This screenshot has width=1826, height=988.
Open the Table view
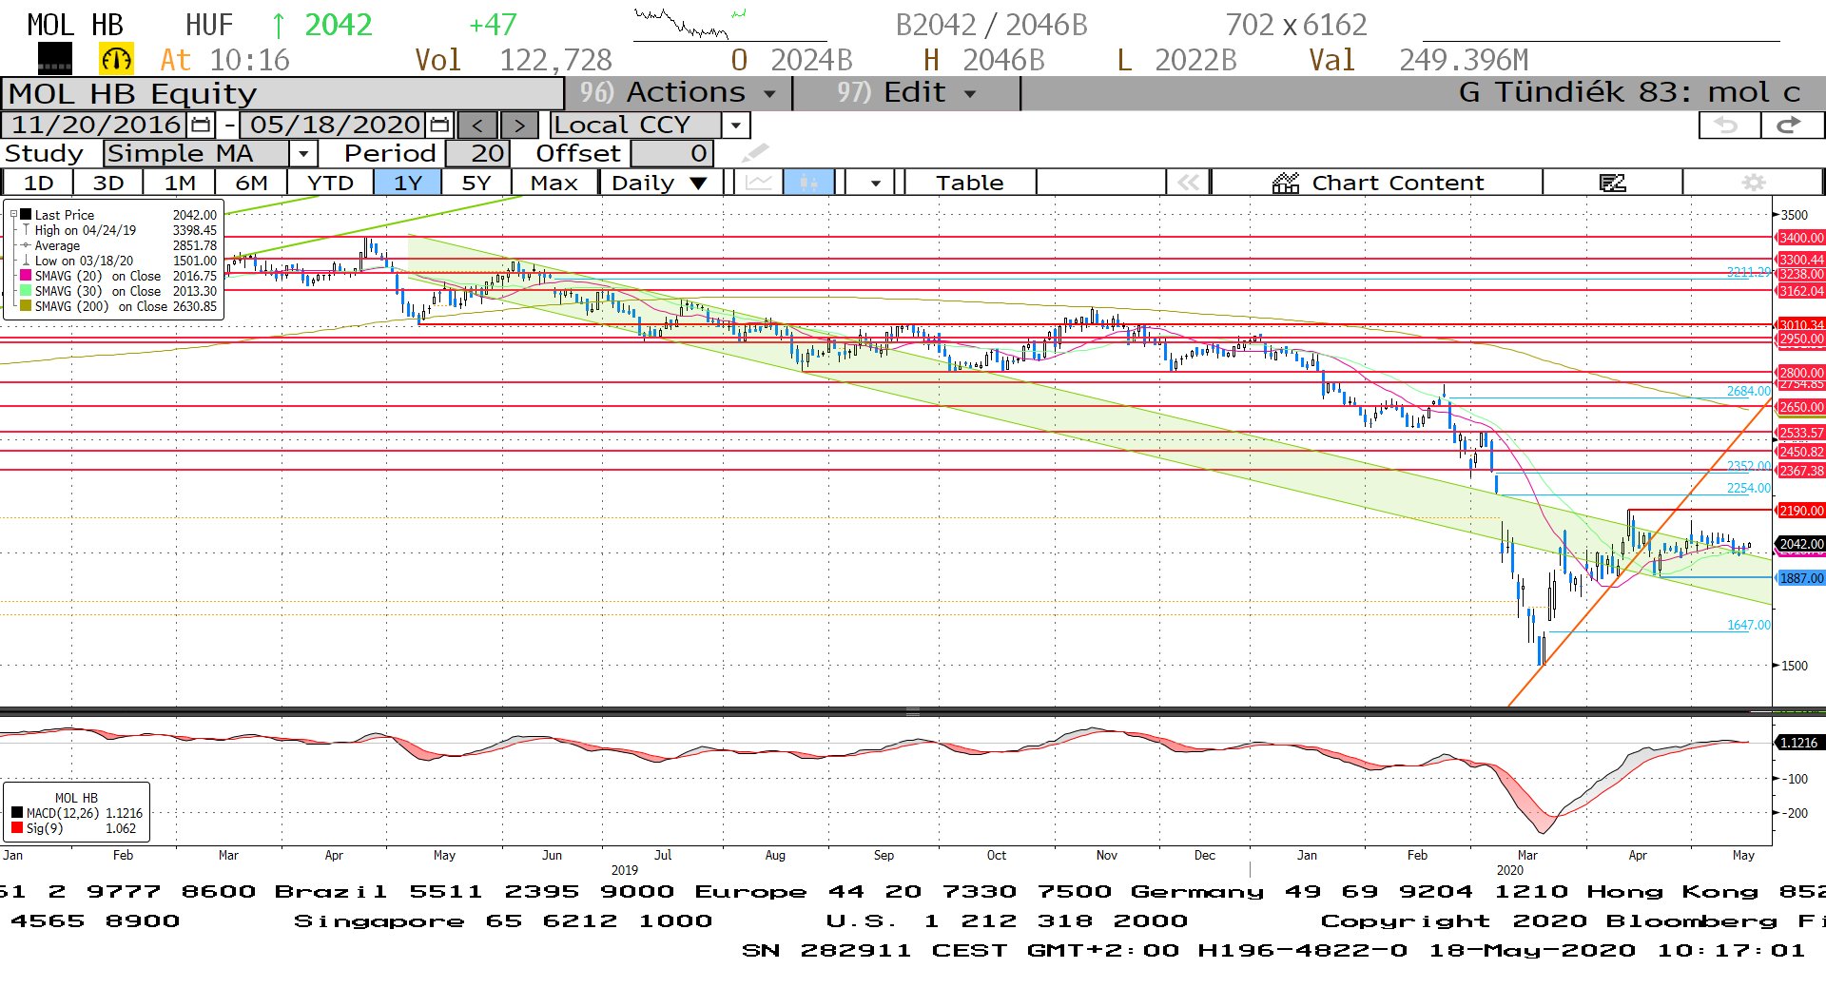(970, 183)
